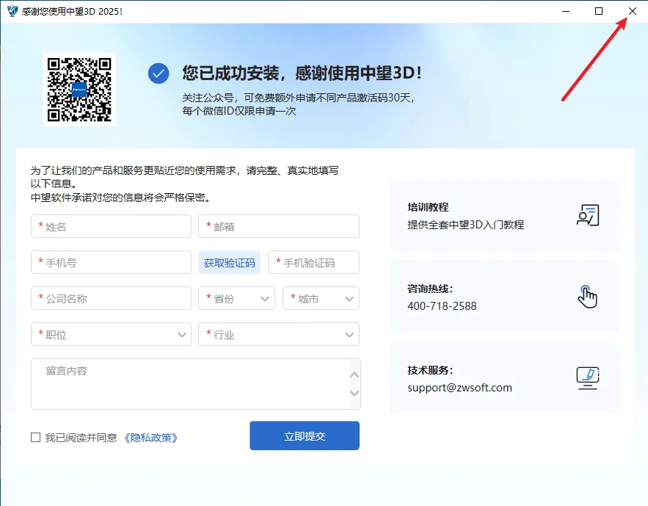This screenshot has height=506, width=648.
Task: Select the 公司名称 company name field
Action: 111,298
